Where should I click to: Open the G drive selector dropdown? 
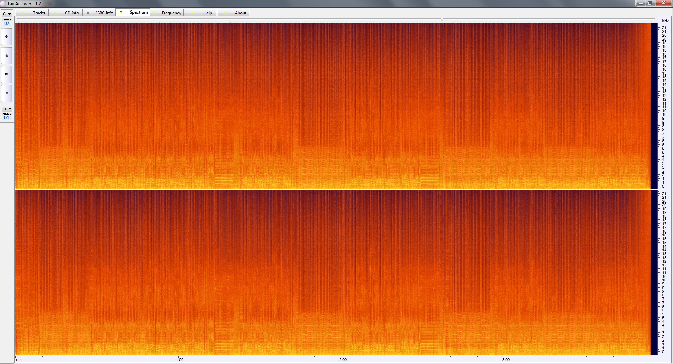7,14
